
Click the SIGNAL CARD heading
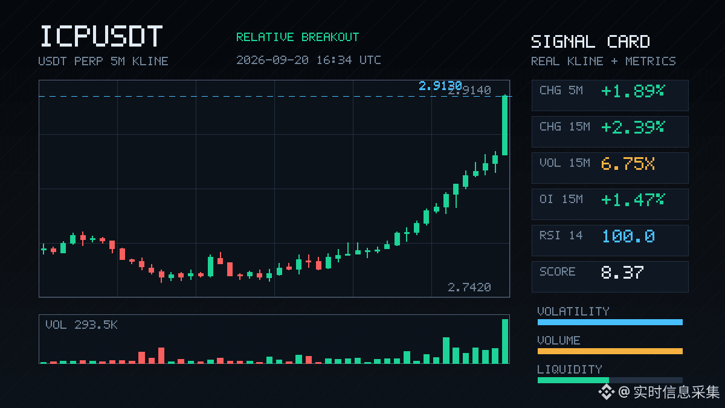[x=590, y=42]
